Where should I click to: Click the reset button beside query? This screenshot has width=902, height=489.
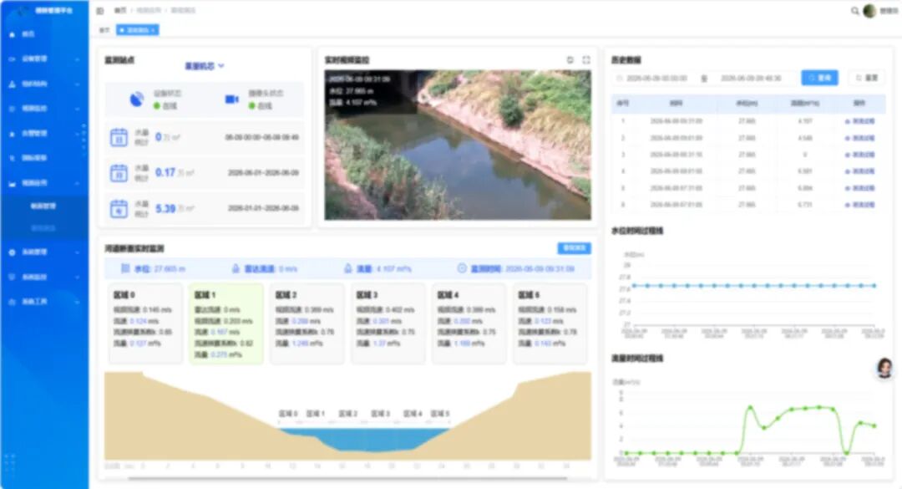(x=866, y=78)
